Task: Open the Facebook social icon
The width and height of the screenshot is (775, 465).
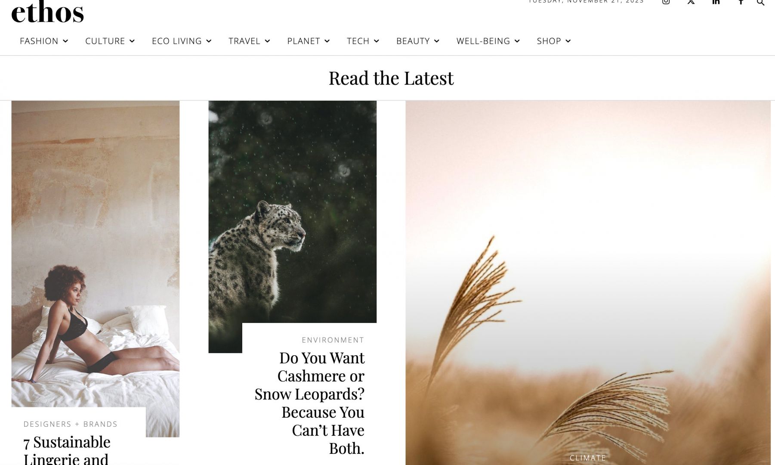Action: [x=741, y=2]
